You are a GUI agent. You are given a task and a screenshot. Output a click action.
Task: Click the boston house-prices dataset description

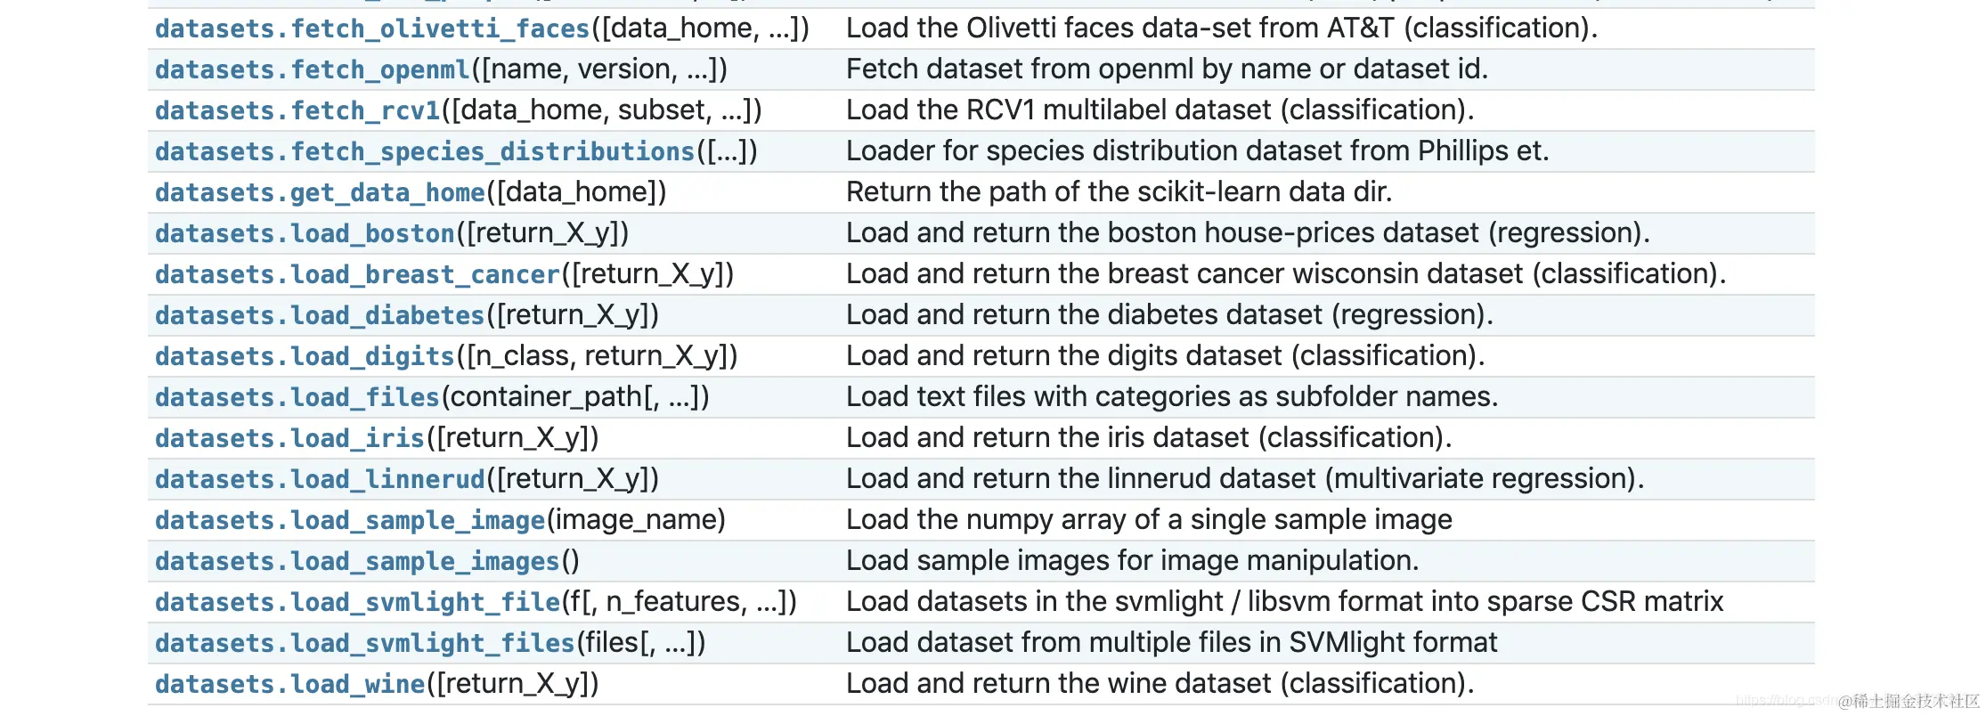(1247, 233)
